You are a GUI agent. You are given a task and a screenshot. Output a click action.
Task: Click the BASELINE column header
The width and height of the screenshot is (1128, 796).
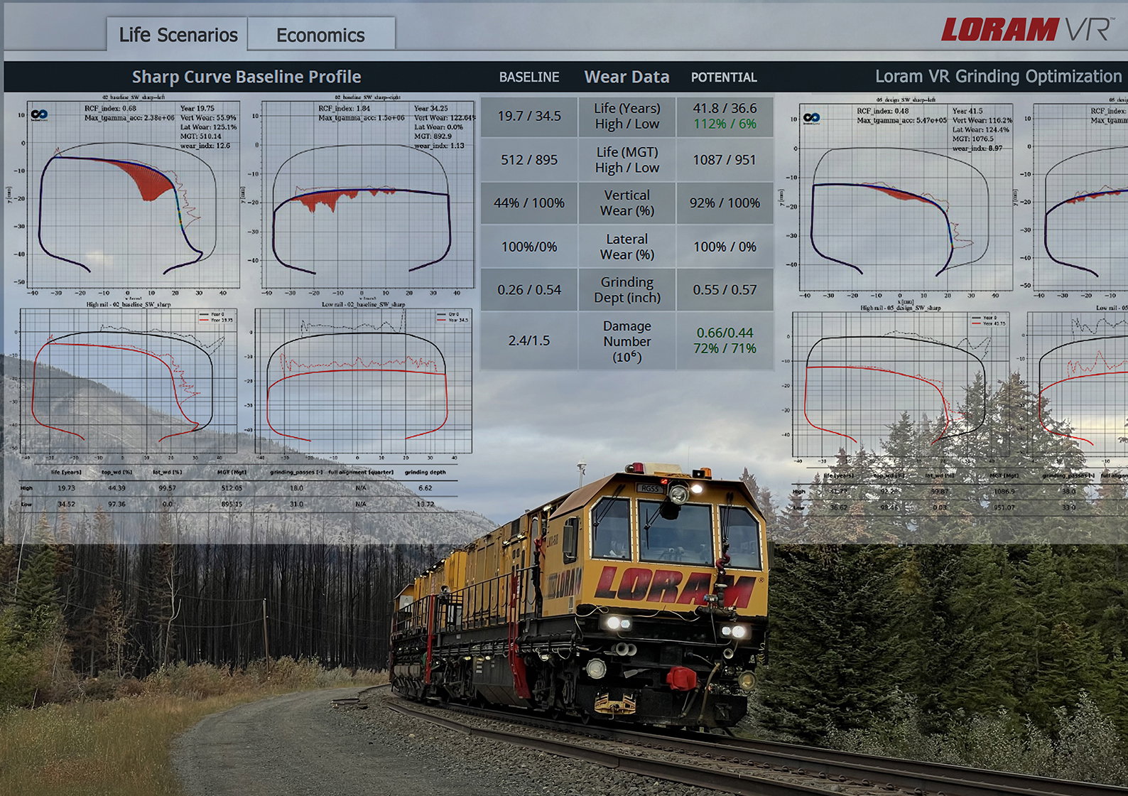coord(529,77)
